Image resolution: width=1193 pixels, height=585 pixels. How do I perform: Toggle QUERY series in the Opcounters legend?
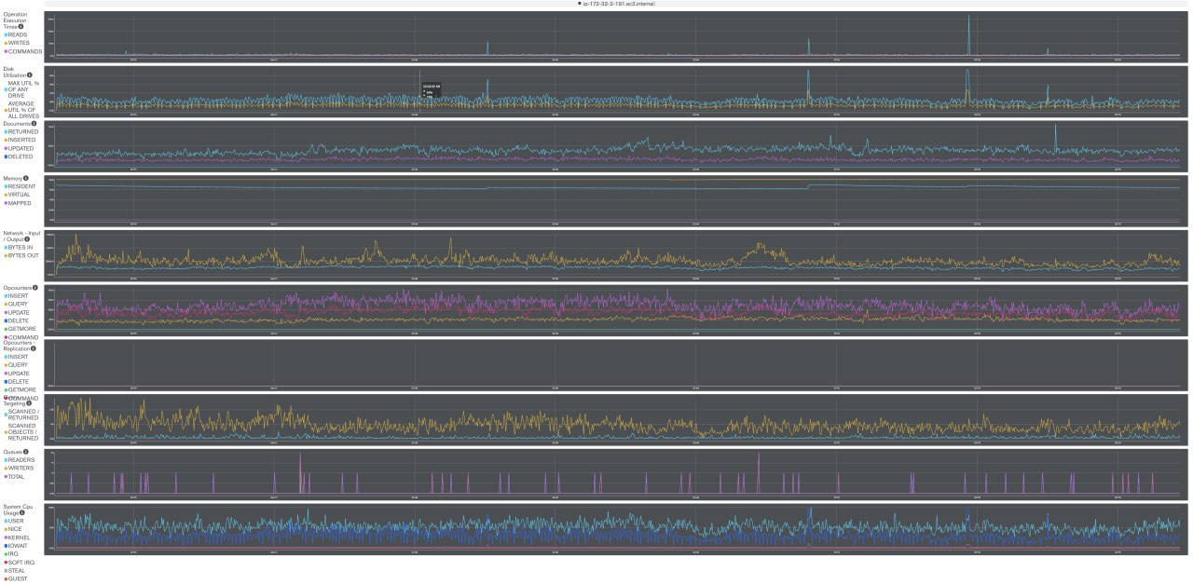coord(16,304)
